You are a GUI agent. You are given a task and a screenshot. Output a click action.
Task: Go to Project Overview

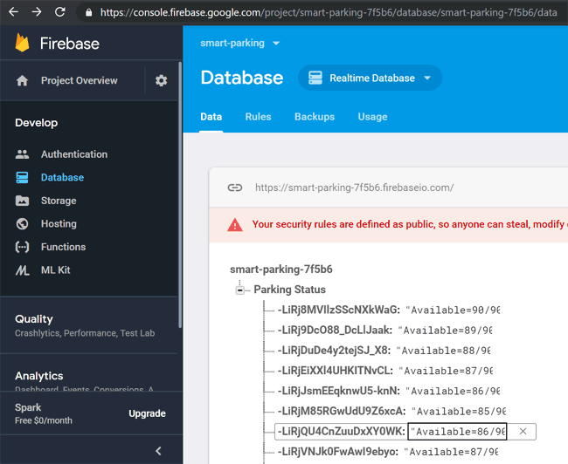click(x=79, y=80)
